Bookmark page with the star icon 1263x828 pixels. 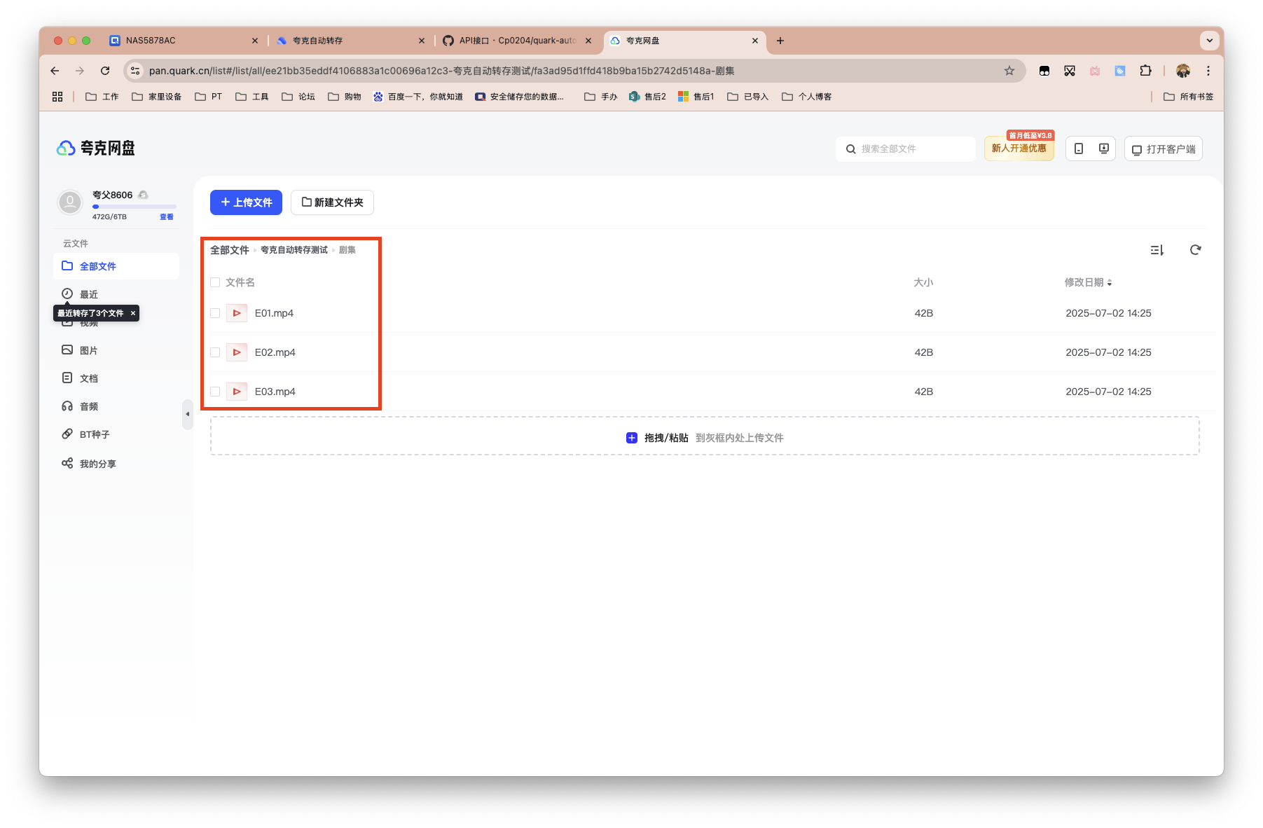tap(1009, 71)
